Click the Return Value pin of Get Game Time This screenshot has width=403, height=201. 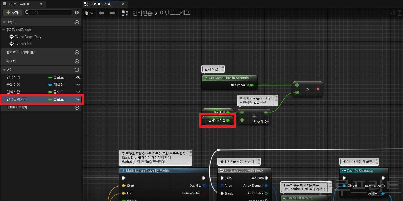coord(252,85)
